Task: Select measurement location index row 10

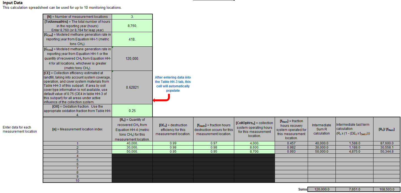Action: tap(77, 180)
